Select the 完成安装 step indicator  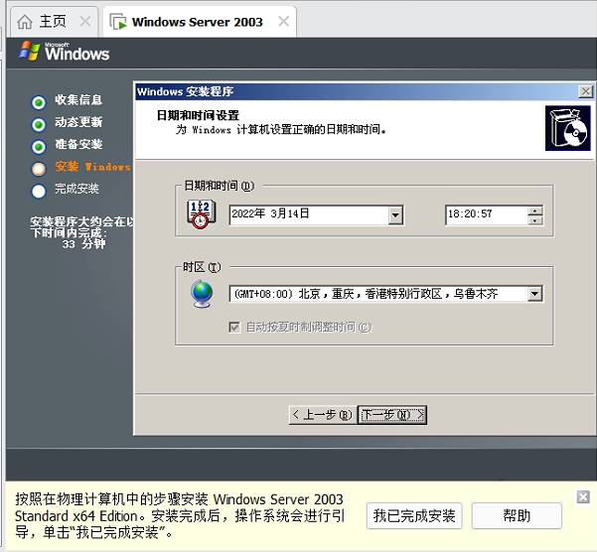pos(39,191)
